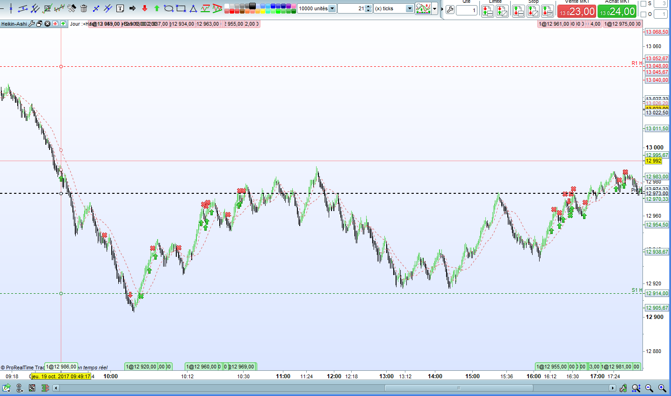Expand the indicators dropdown arrow

[435, 8]
